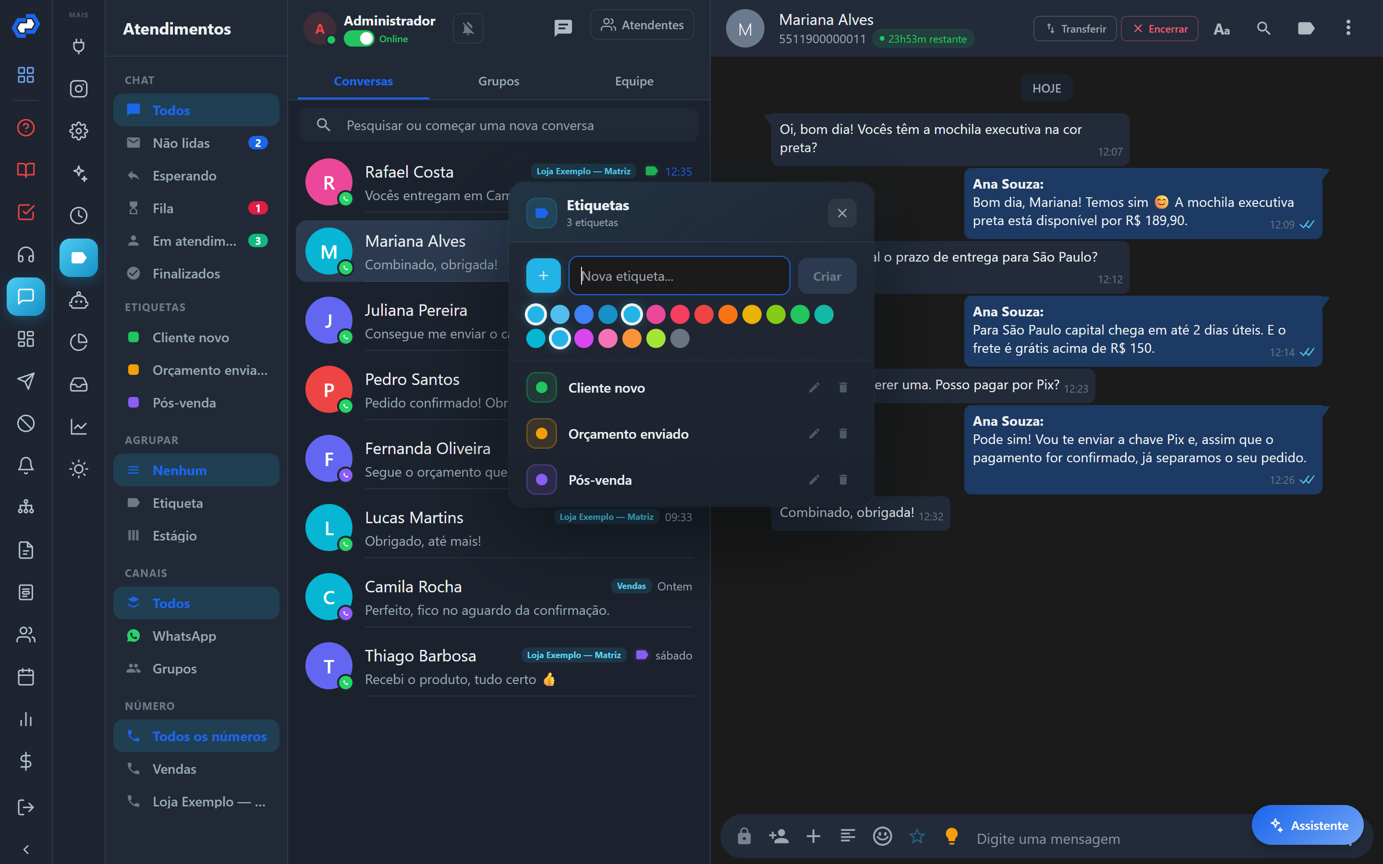Delete the Orçamento enviado tag
1383x864 pixels.
point(842,434)
